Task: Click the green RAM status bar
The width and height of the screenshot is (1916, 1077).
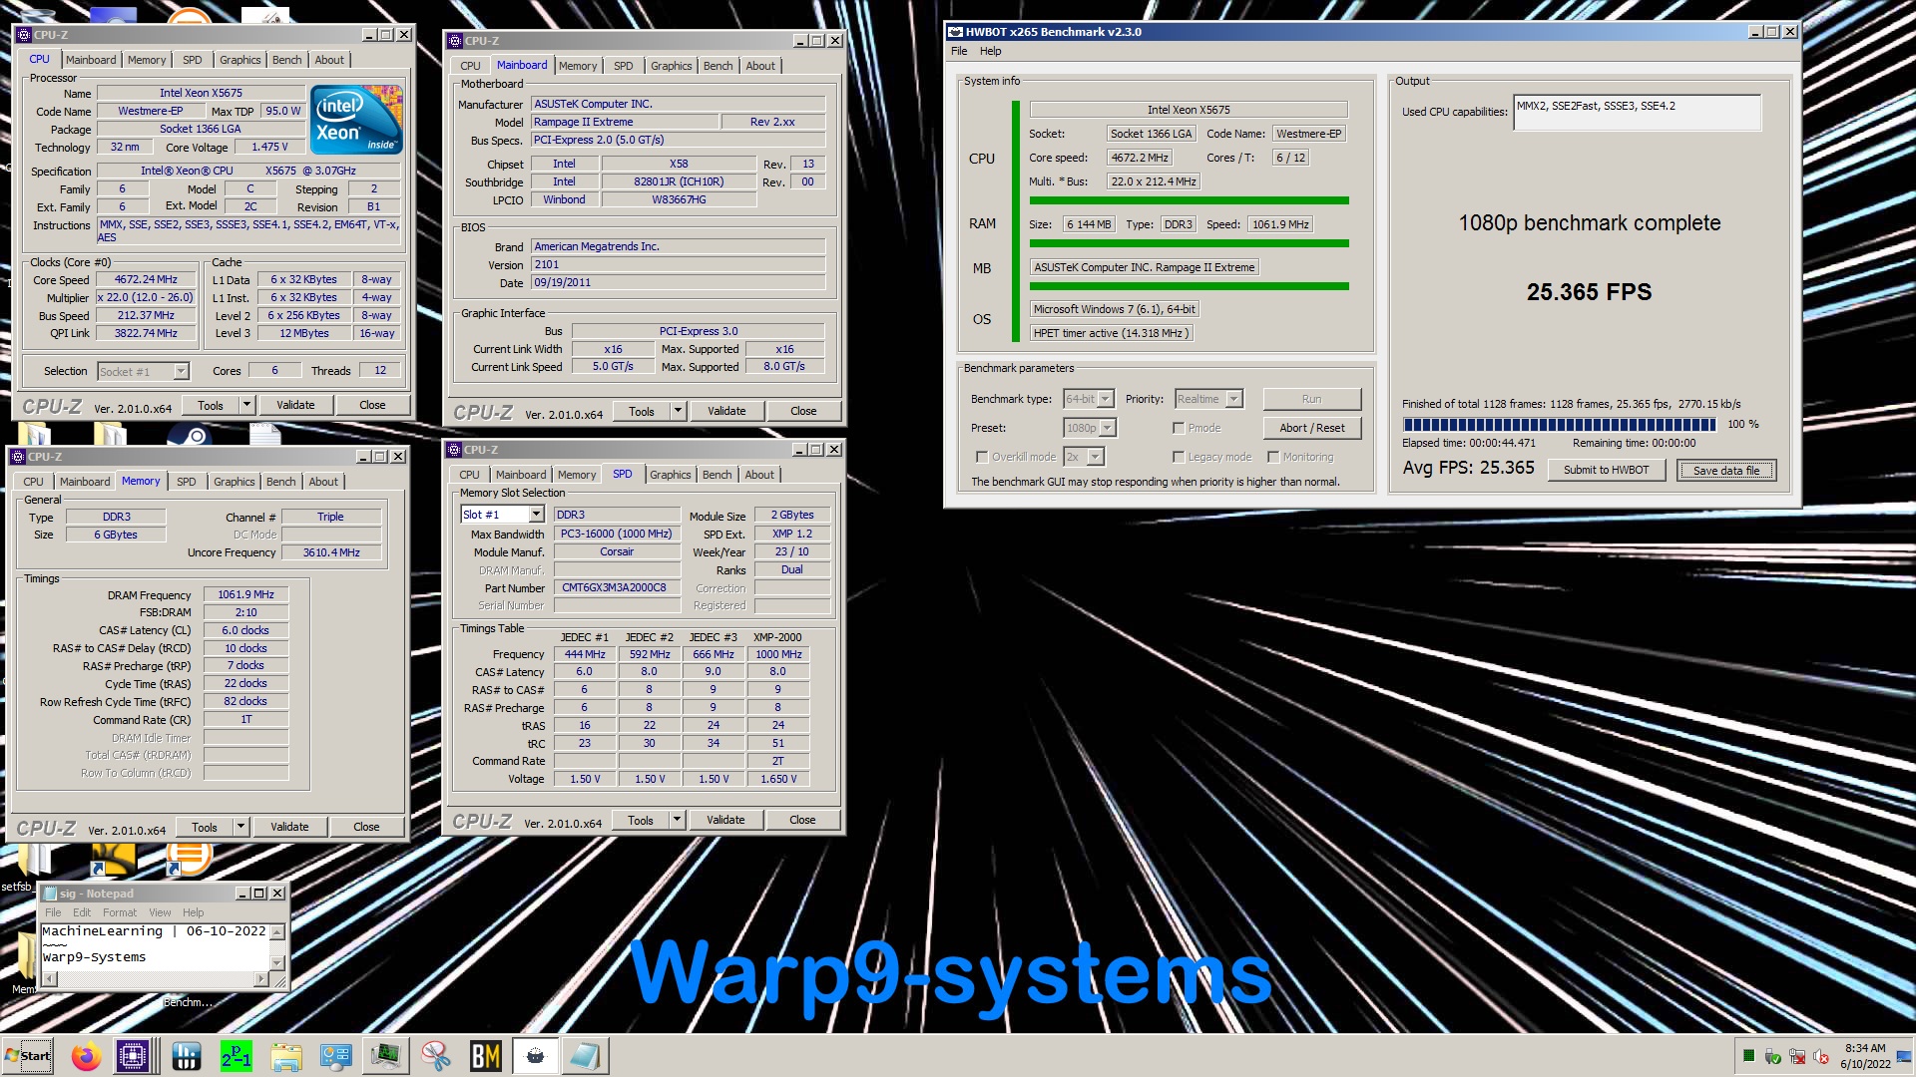Action: coord(1189,243)
